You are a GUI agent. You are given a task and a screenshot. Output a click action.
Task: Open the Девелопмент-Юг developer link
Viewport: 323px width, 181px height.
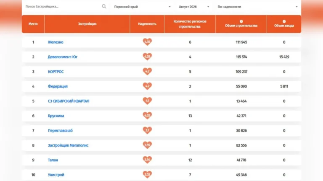[63, 57]
